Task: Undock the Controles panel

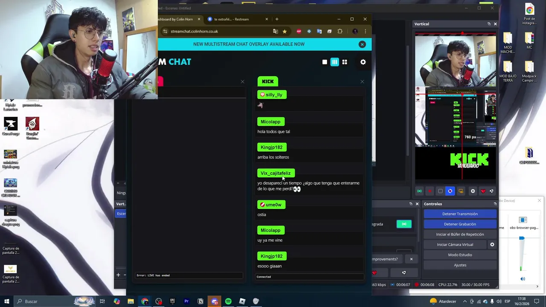Action: (x=495, y=204)
